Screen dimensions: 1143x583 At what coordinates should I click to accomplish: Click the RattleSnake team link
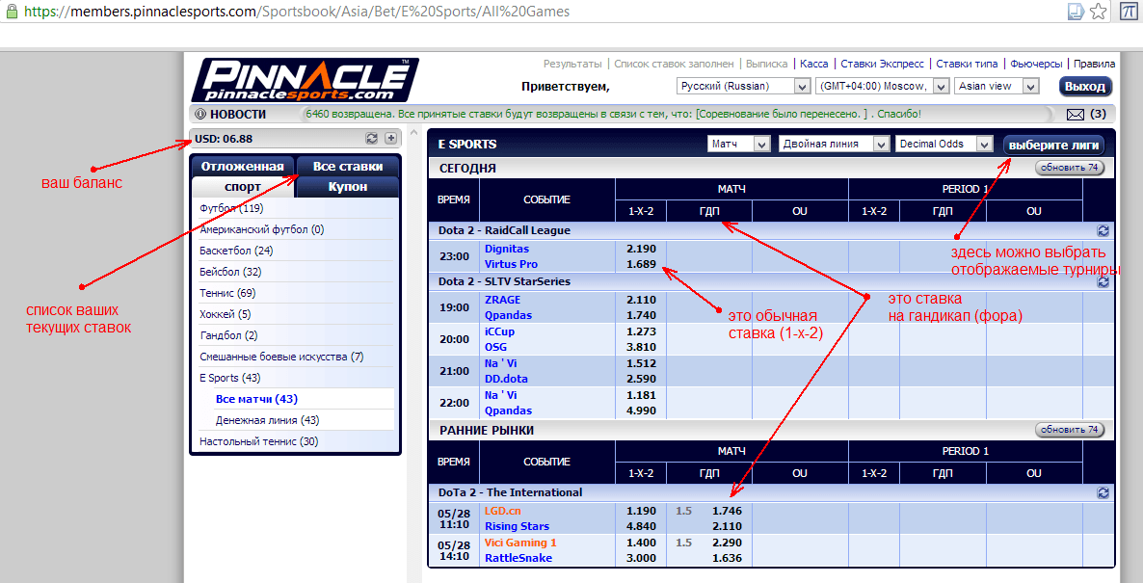[518, 558]
